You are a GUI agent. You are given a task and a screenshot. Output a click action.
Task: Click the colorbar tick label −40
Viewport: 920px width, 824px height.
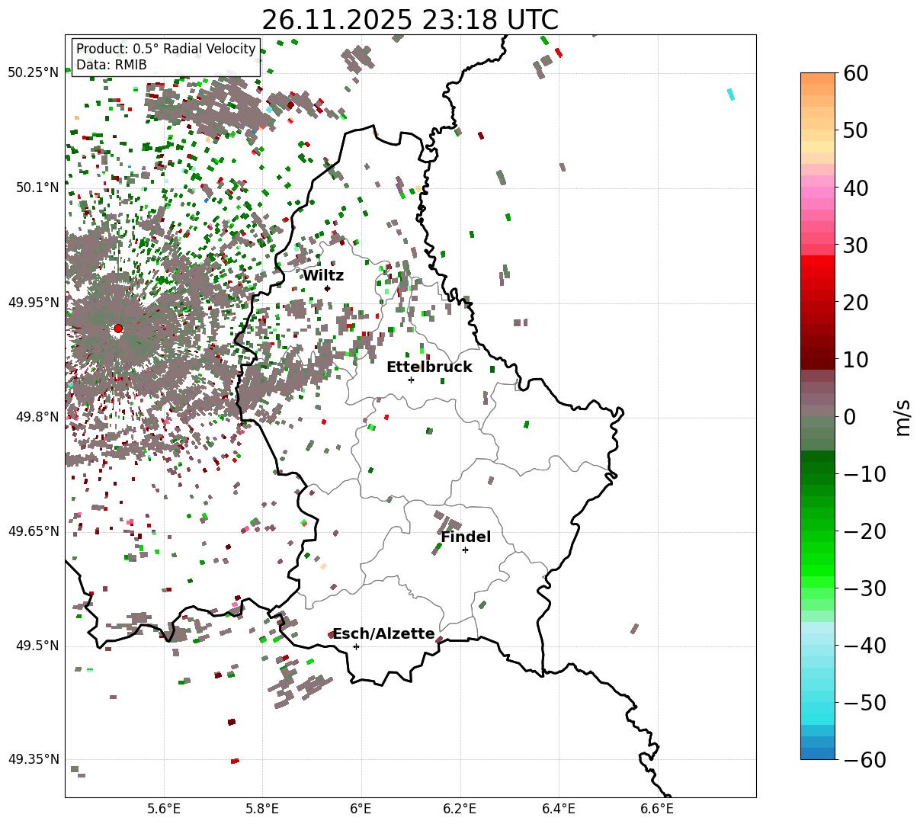click(x=864, y=646)
